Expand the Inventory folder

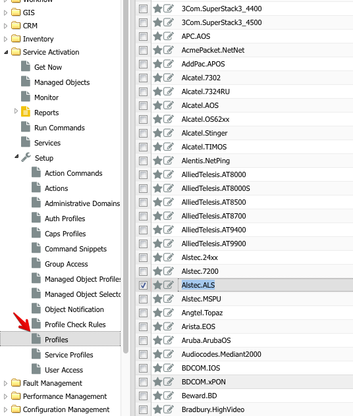click(x=5, y=39)
